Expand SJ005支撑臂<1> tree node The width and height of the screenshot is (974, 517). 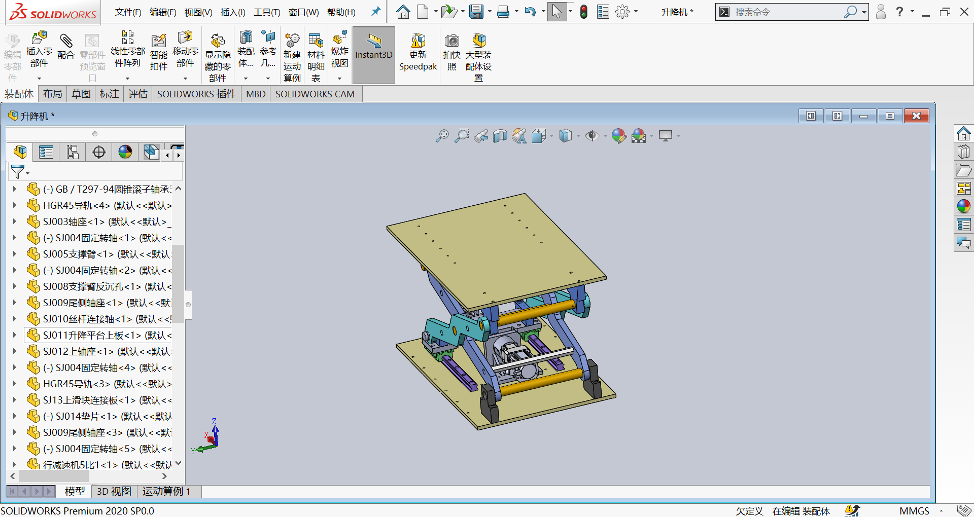(14, 254)
